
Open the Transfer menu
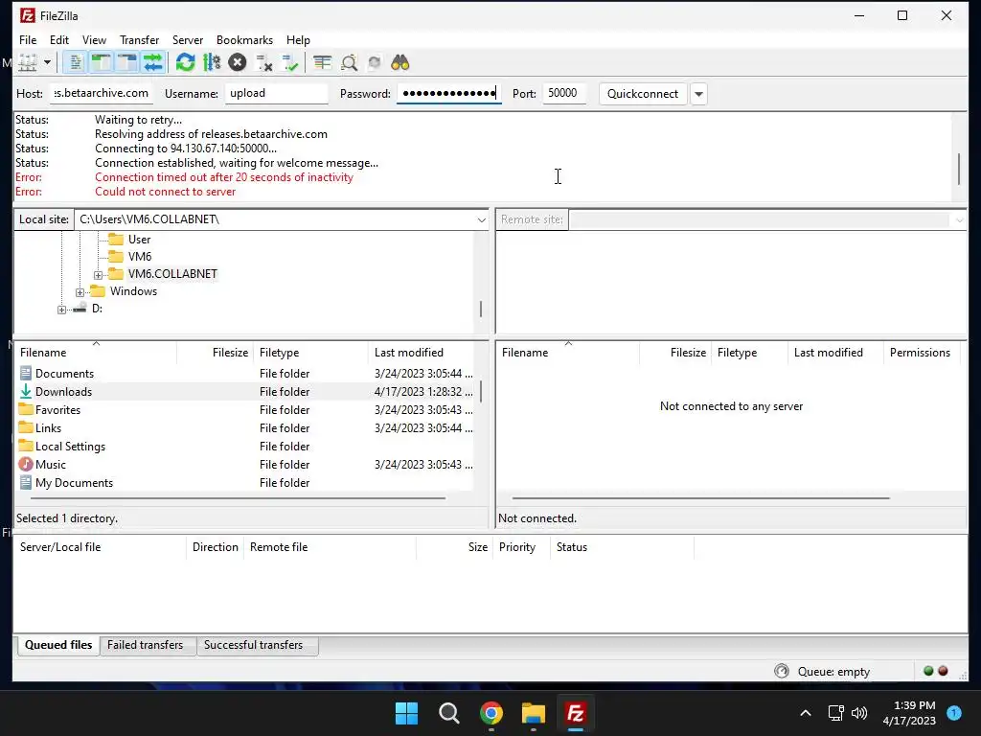(x=140, y=40)
